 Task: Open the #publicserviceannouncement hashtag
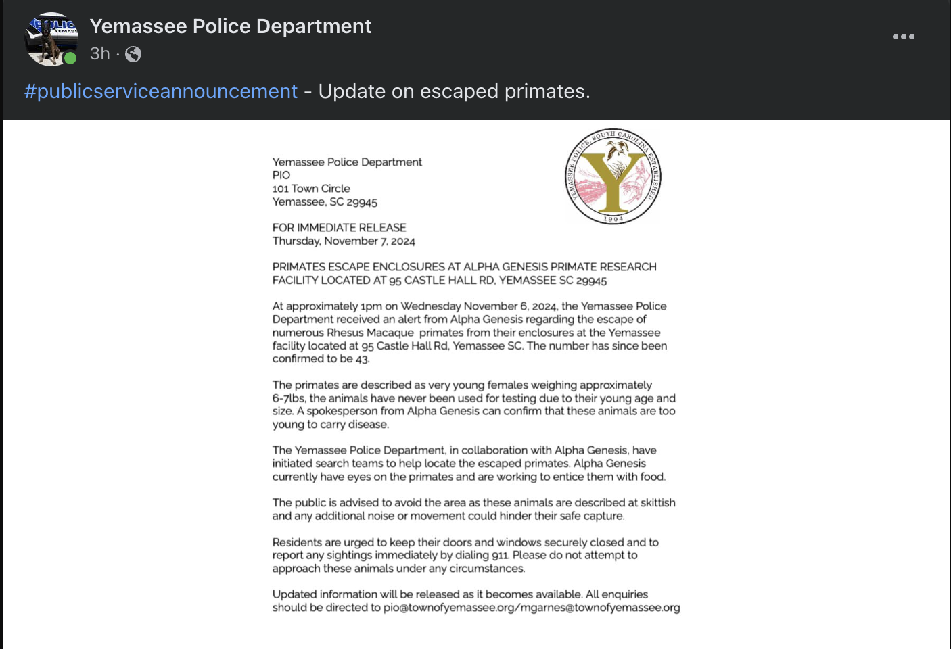click(x=161, y=91)
